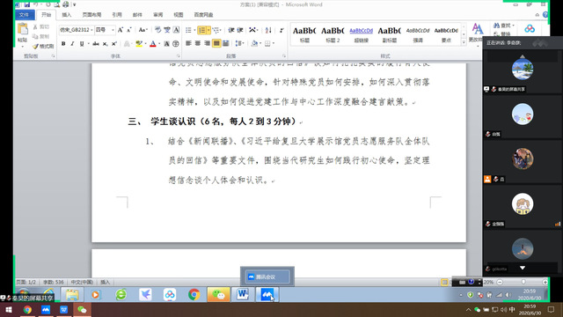Expand the font color dropdown arrow
Screen dimensions: 563x317
159,44
